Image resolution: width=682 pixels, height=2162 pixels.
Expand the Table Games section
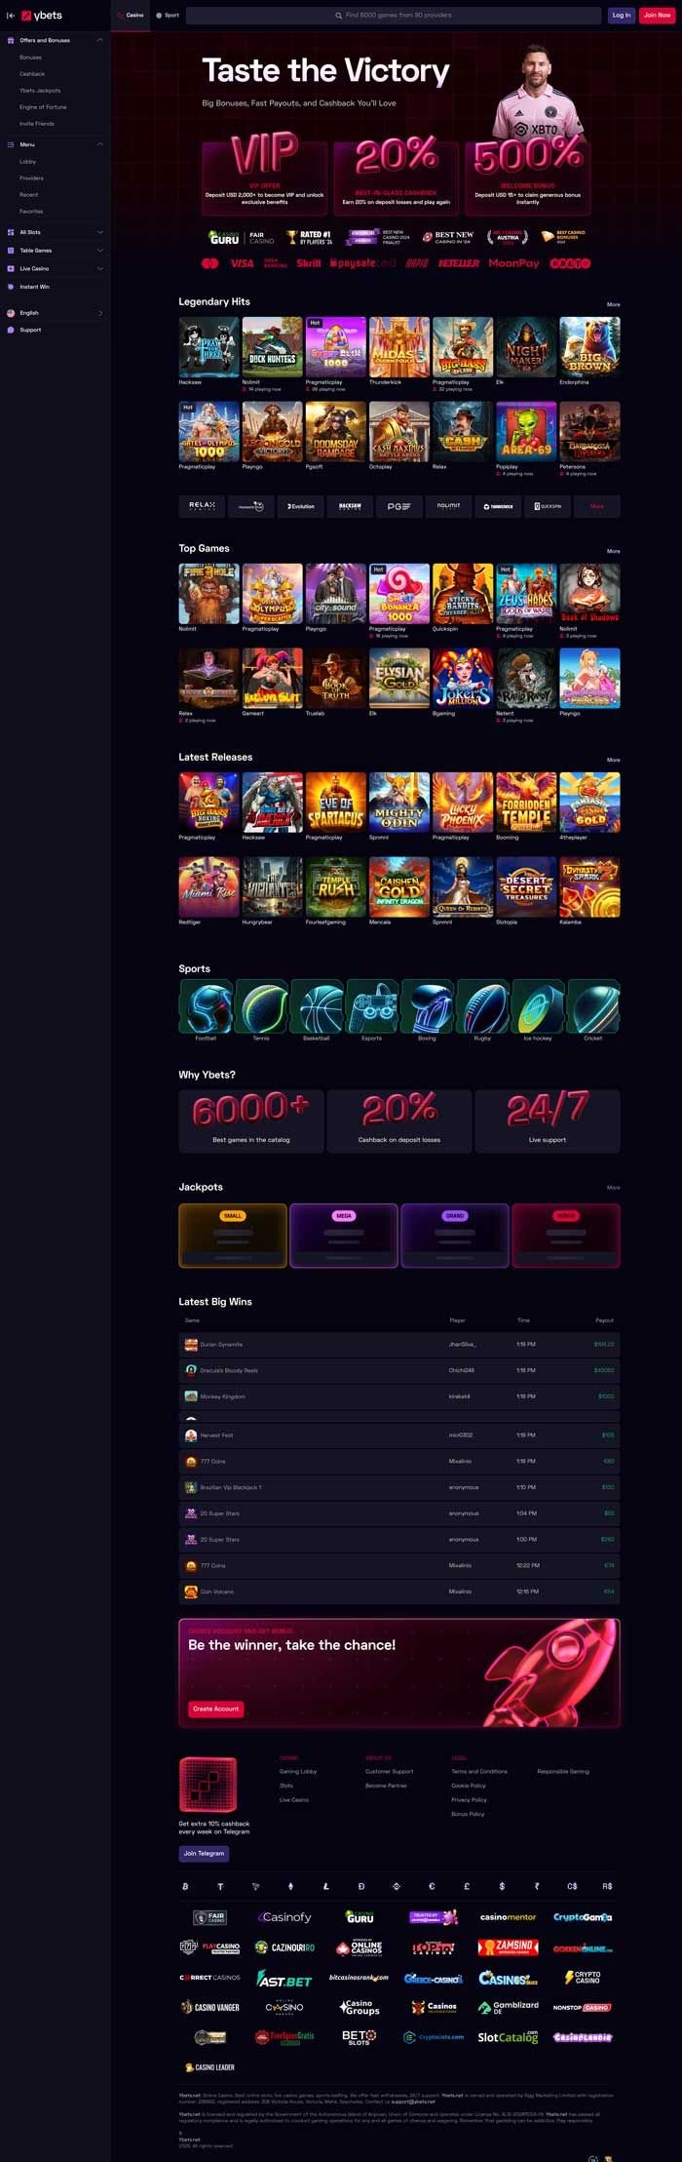tap(99, 251)
